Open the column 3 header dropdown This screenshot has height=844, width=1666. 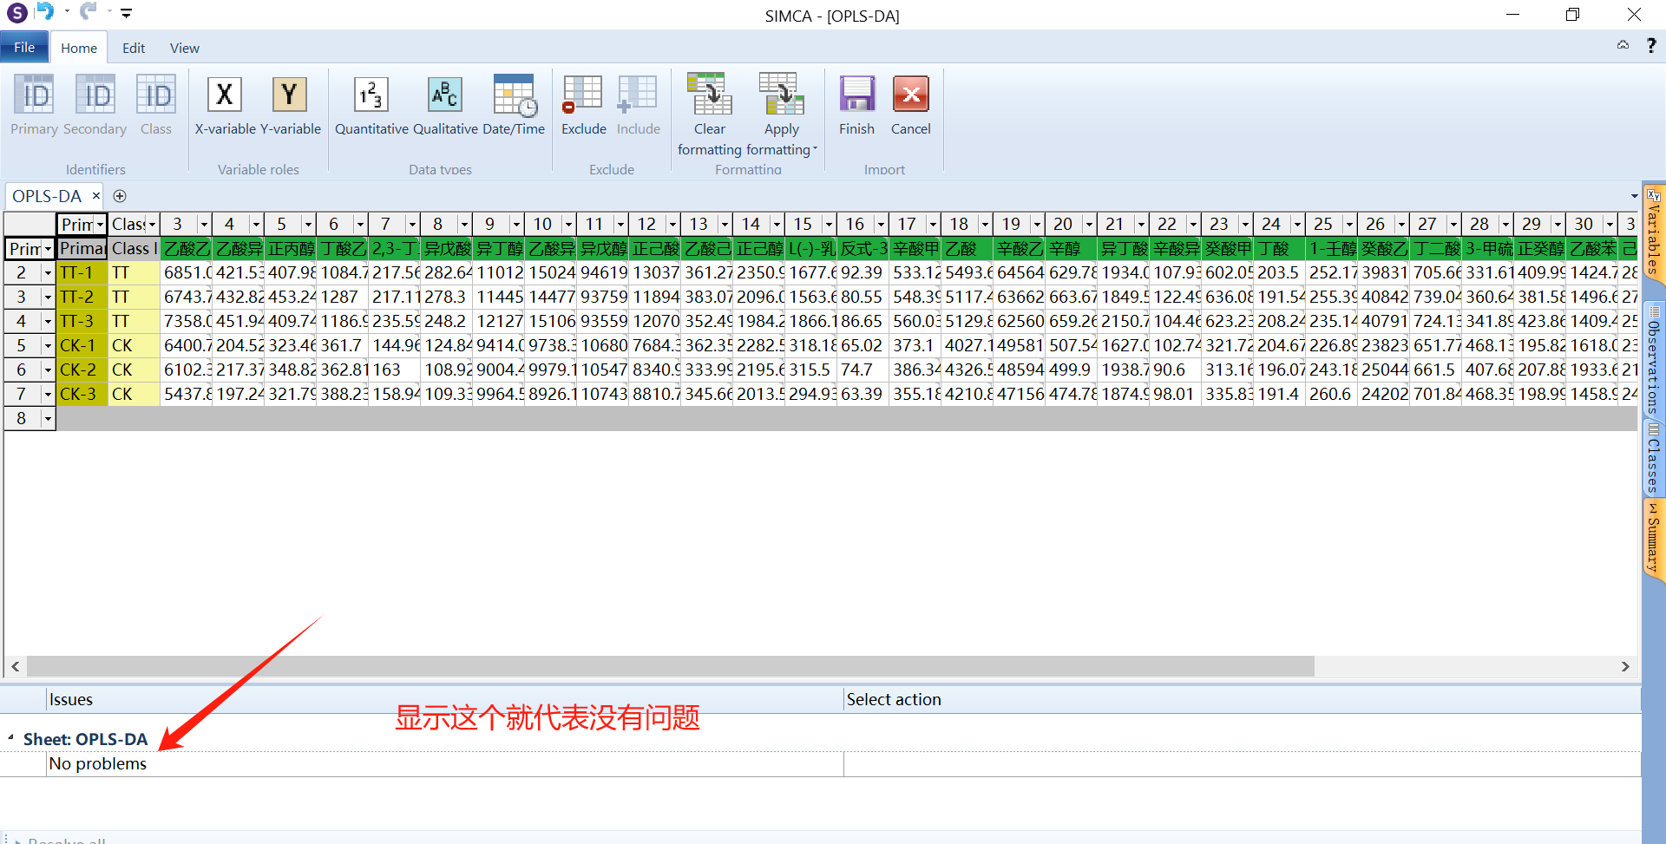[204, 225]
